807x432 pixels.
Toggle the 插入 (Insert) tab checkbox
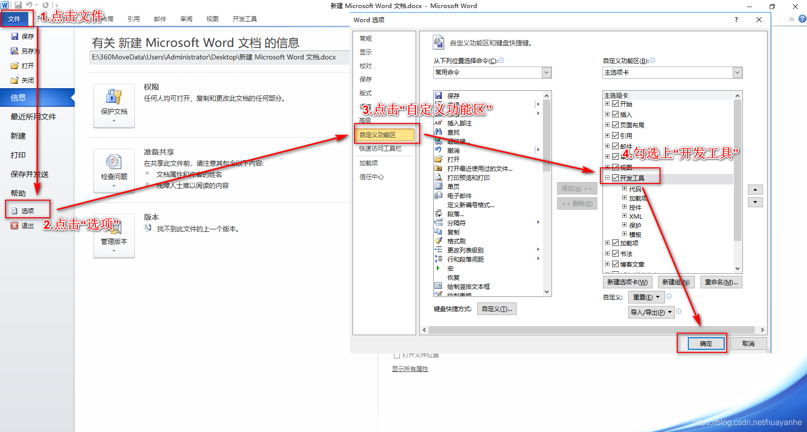(615, 114)
